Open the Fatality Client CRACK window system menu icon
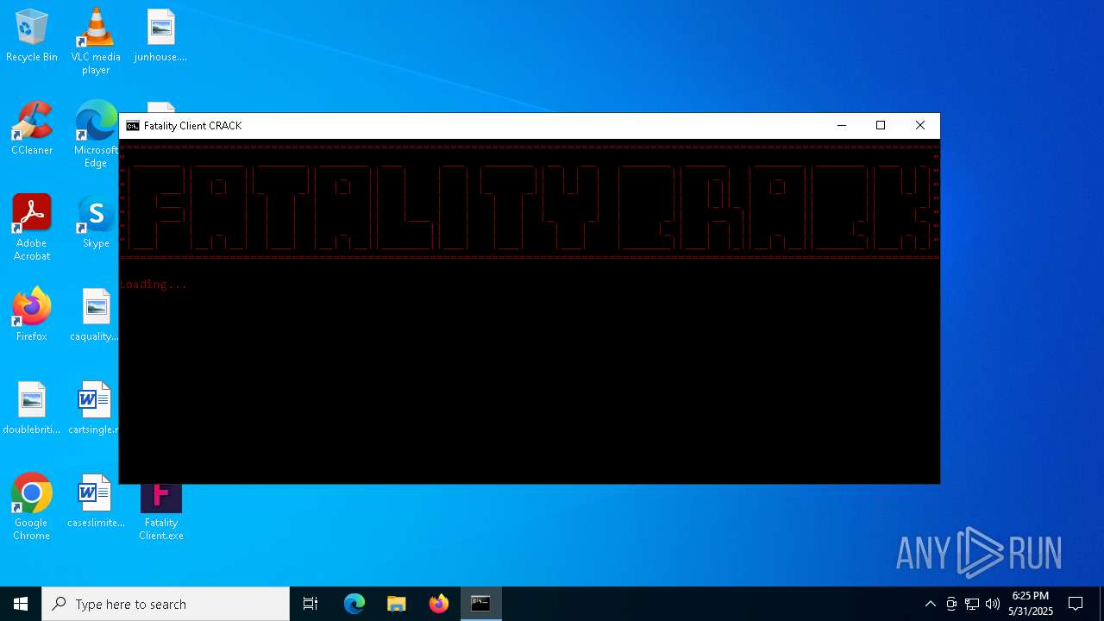The height and width of the screenshot is (621, 1104). 133,126
